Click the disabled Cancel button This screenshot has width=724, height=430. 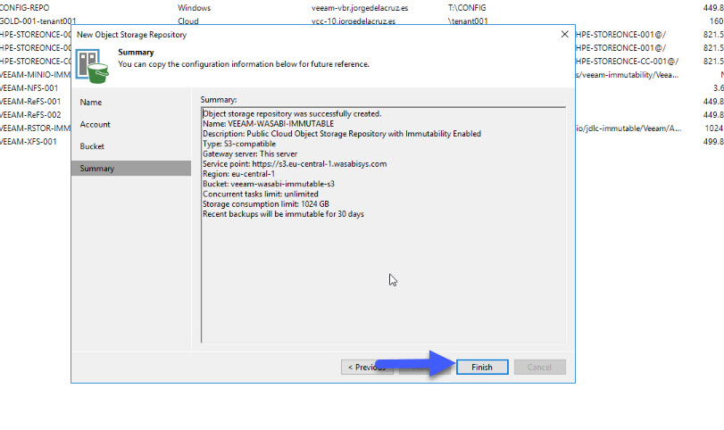click(x=540, y=368)
